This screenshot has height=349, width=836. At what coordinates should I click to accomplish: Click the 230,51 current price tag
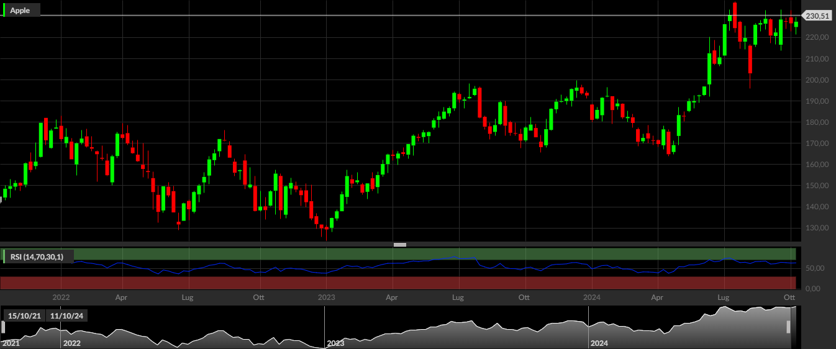[x=817, y=16]
